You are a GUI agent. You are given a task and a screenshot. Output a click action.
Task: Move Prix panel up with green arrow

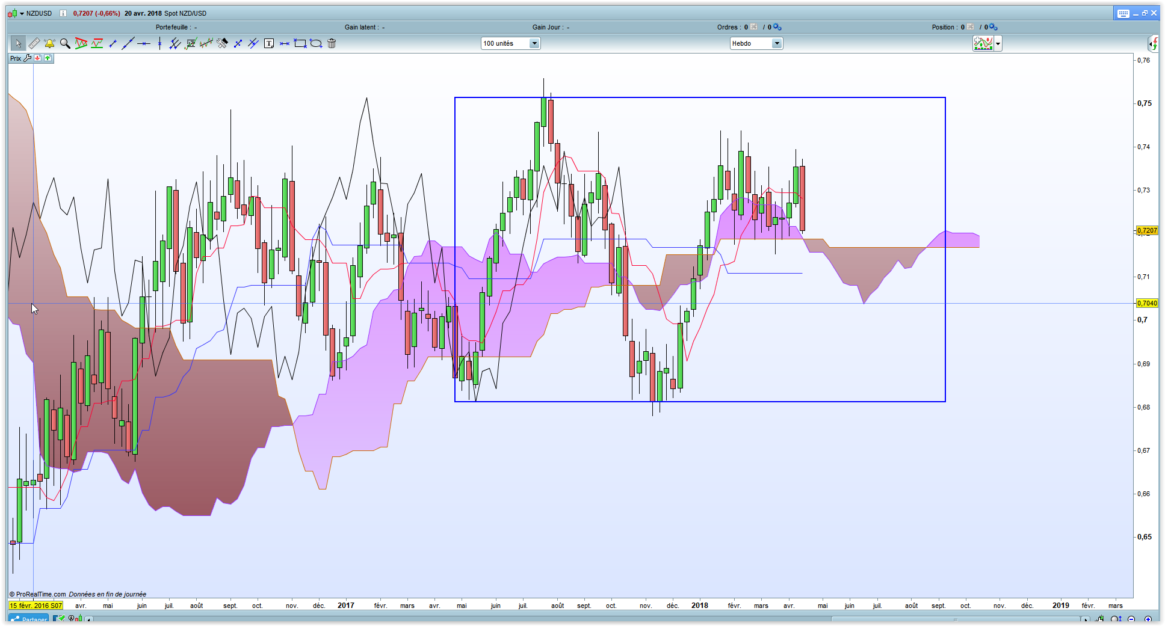coord(48,58)
